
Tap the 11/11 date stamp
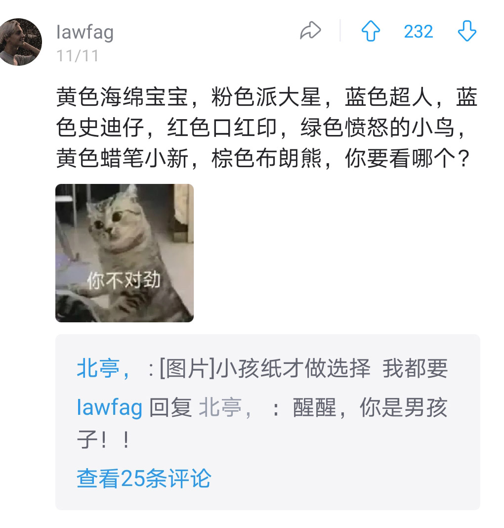click(78, 56)
